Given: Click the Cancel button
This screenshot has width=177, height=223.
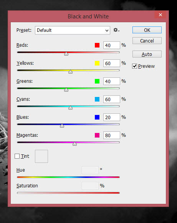Looking at the screenshot, I should point(147,41).
